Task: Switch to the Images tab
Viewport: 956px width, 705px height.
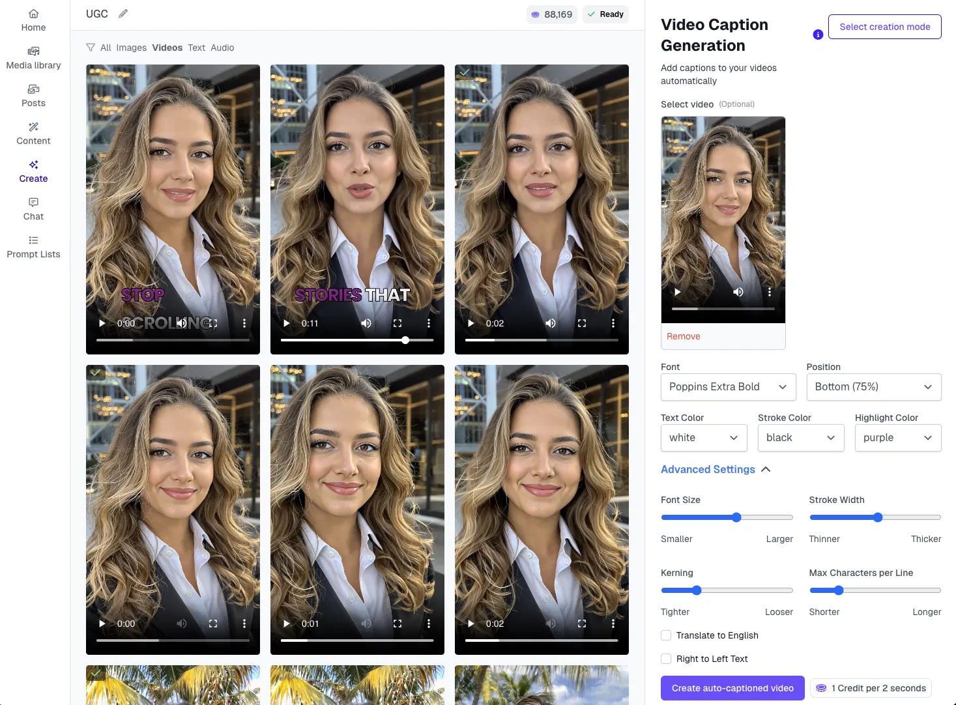Action: 130,48
